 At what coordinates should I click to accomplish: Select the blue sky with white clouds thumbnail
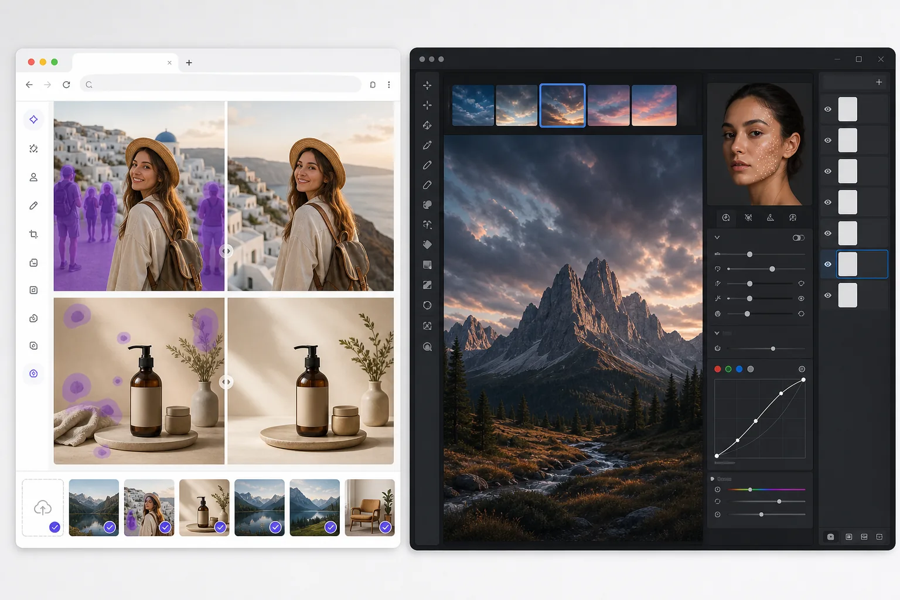pos(473,105)
